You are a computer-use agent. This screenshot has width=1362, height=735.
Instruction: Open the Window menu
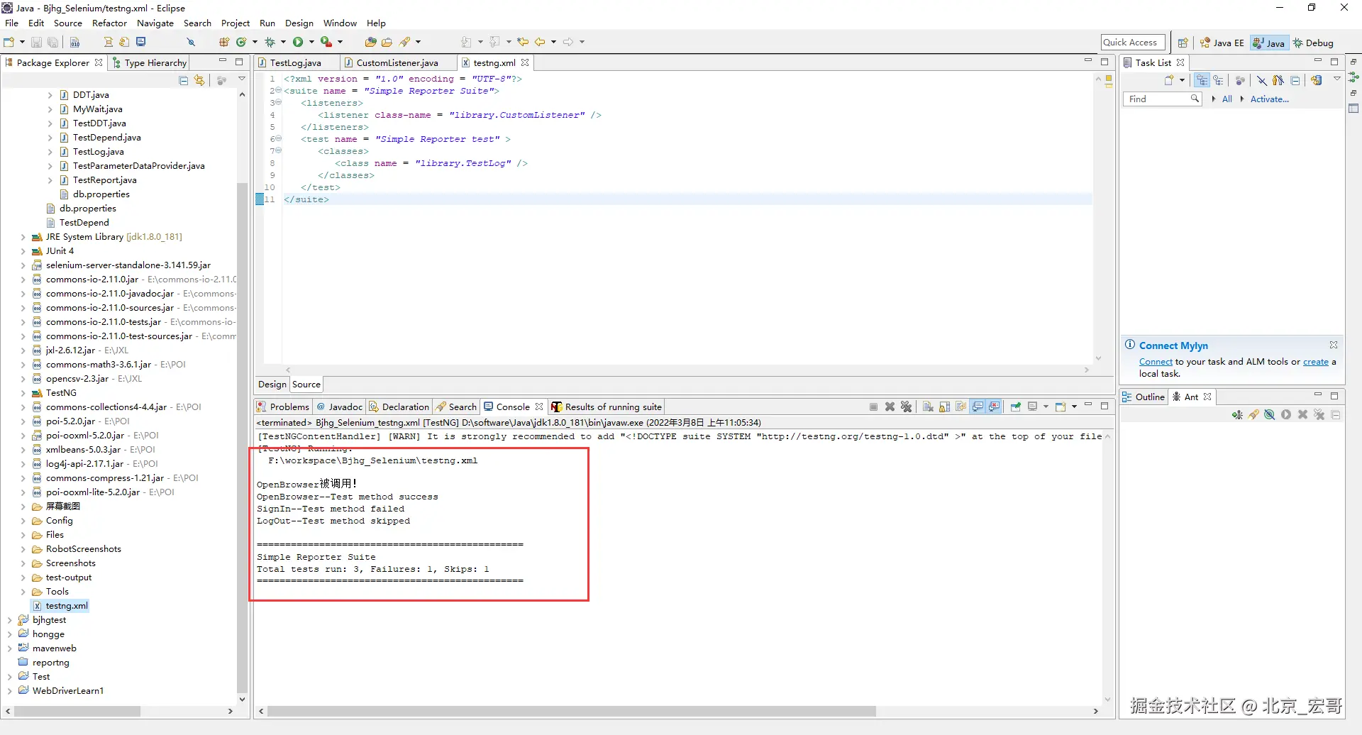(x=340, y=23)
